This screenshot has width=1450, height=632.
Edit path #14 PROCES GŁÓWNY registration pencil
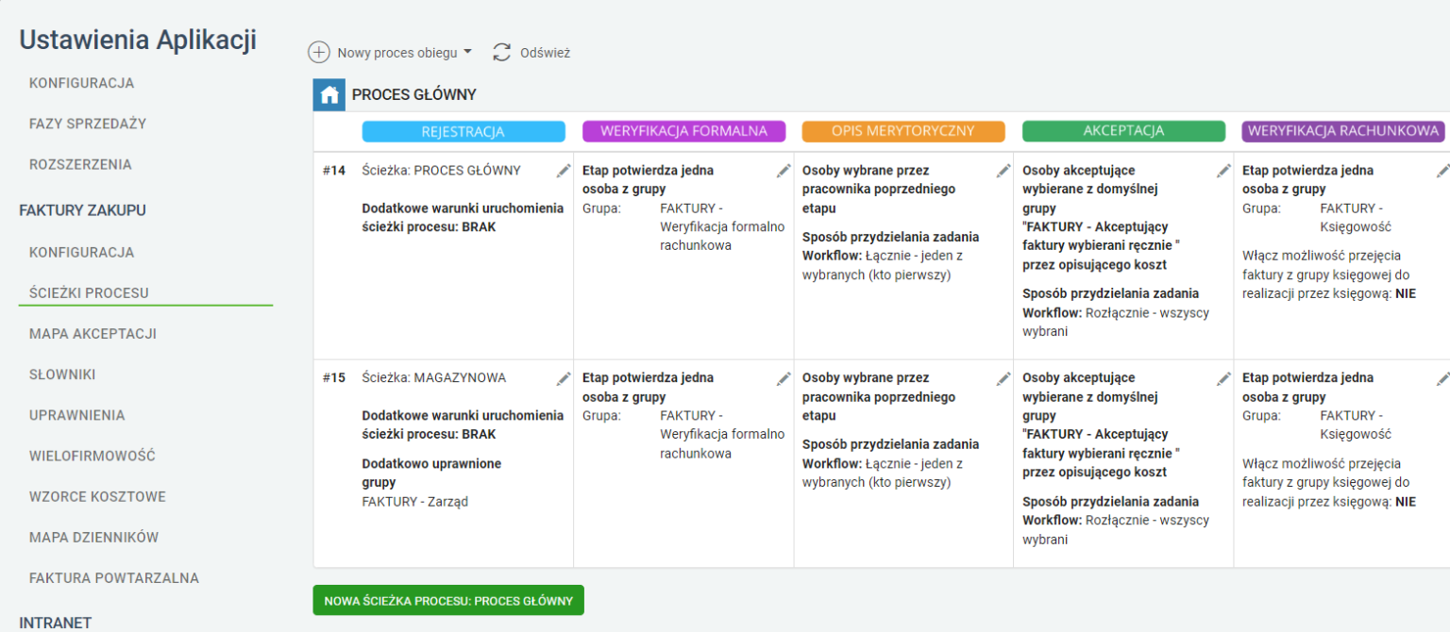[x=564, y=171]
